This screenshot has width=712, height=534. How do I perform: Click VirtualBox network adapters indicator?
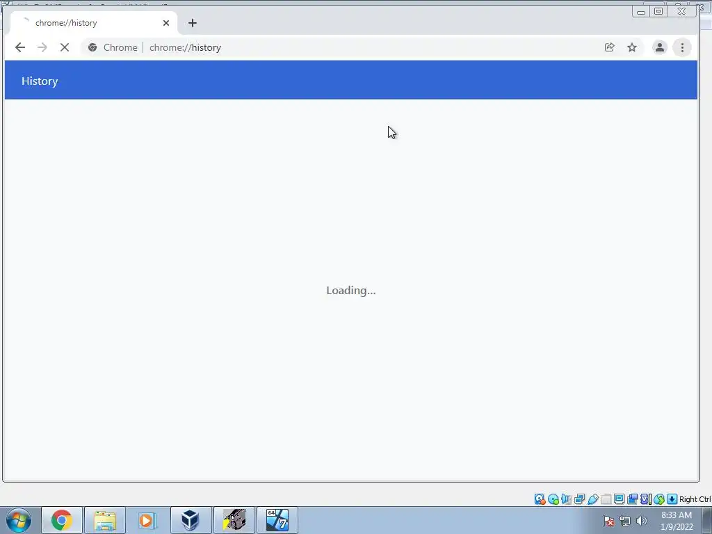(x=579, y=499)
